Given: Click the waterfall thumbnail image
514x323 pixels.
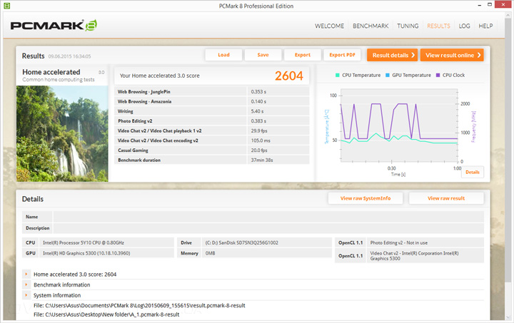Looking at the screenshot, I should 62,133.
